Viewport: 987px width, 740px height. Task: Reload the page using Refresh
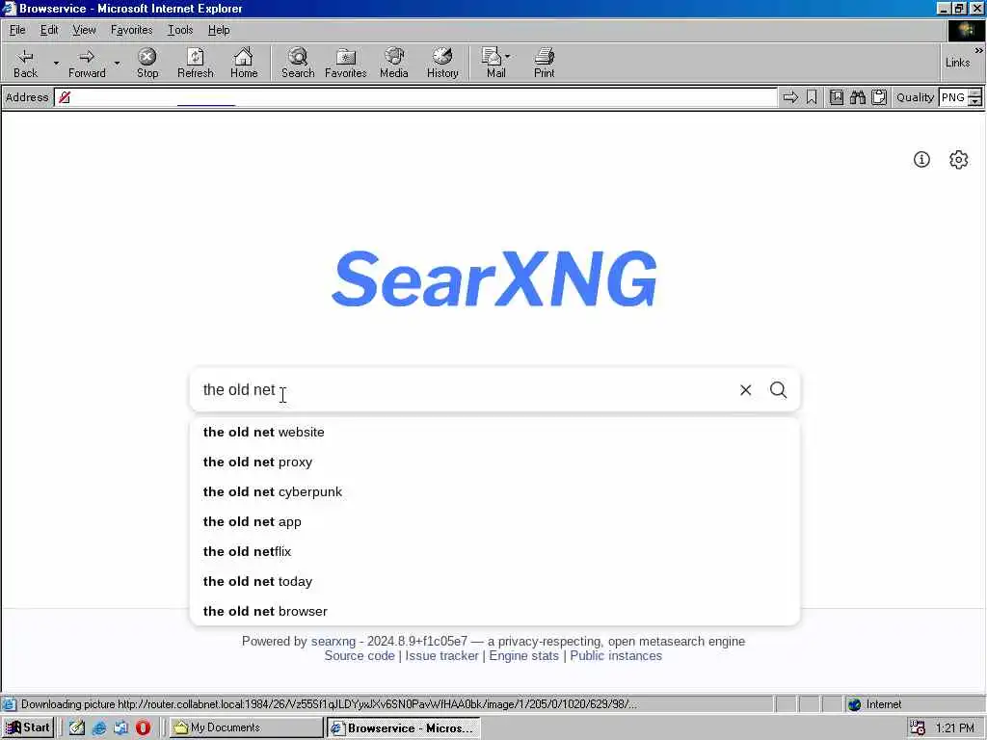[x=195, y=63]
